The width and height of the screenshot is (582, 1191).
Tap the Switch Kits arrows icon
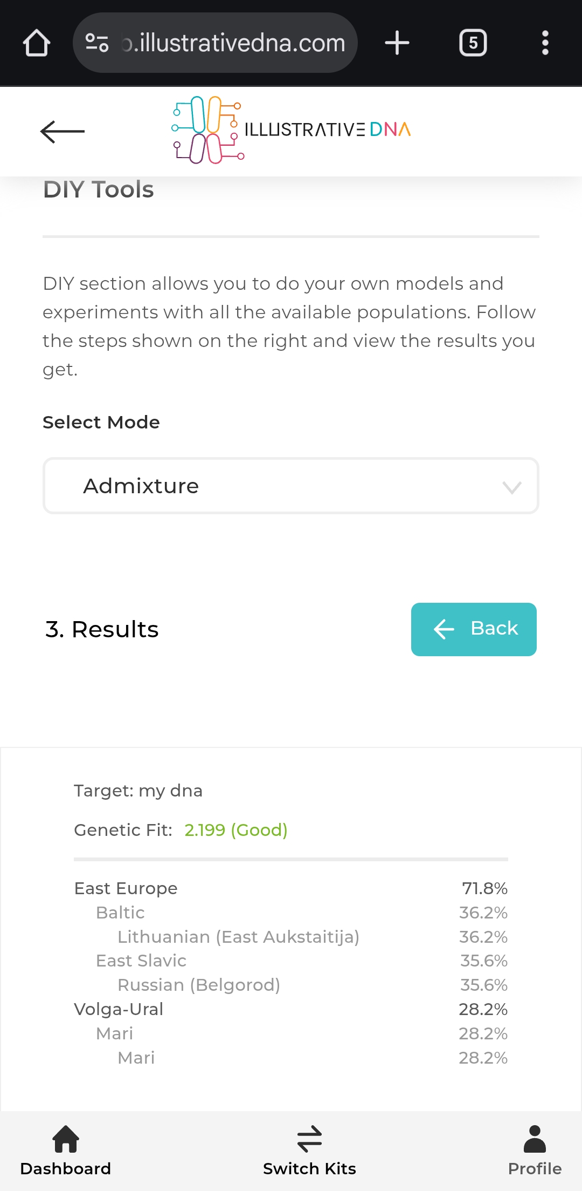point(309,1139)
